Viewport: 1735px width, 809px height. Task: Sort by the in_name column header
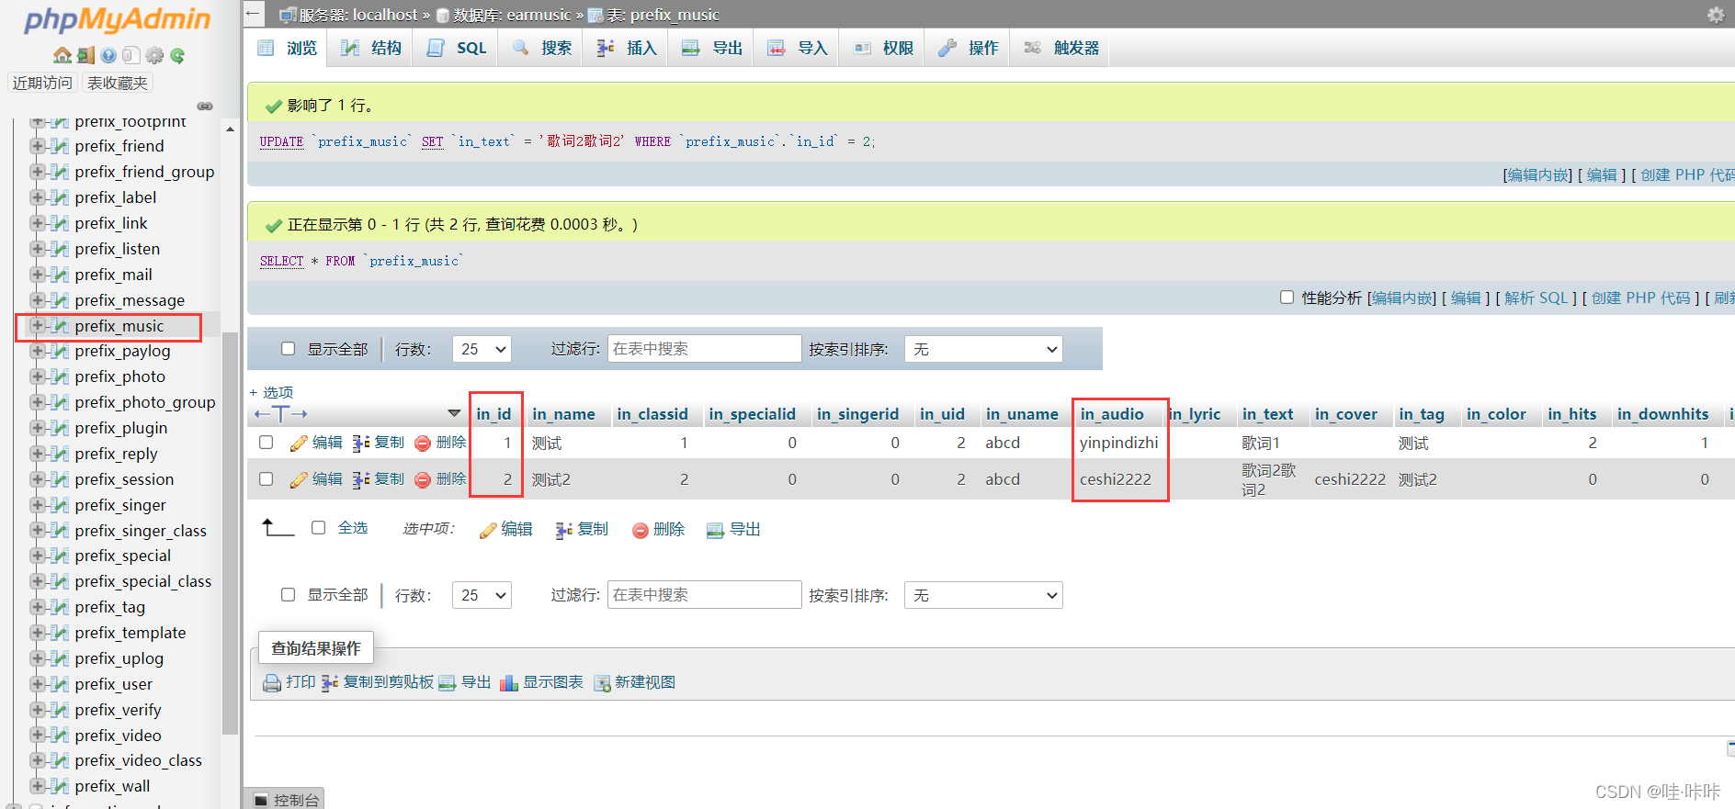coord(563,414)
